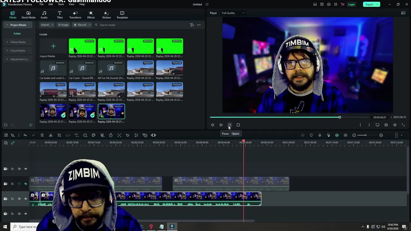Expand the Global Media tree item
Screen dimensions: 411x231
click(x=7, y=42)
